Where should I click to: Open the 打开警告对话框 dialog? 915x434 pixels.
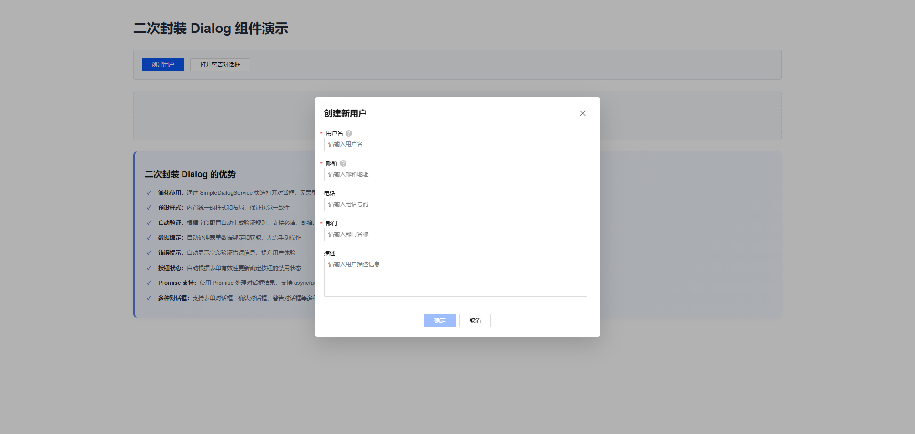220,65
